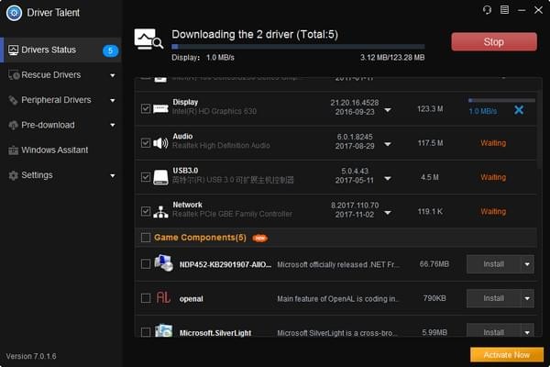Viewport: 550px width, 367px height.
Task: Click the Display graphics card icon
Action: (160, 109)
